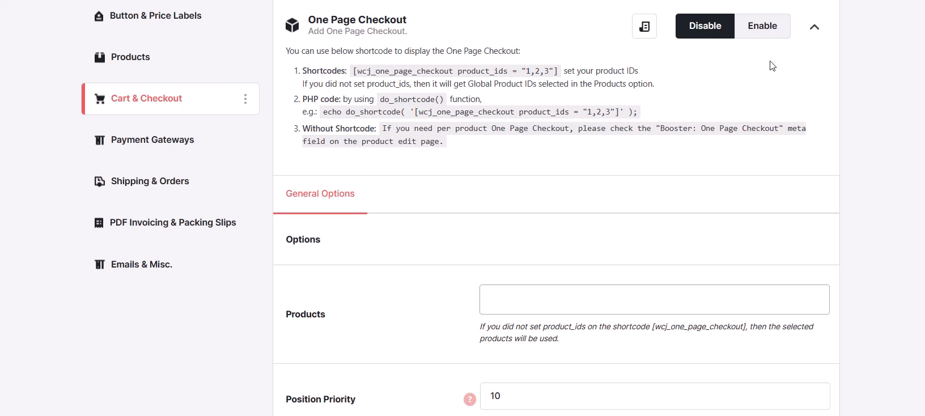Set the module to Disable

pyautogui.click(x=705, y=26)
